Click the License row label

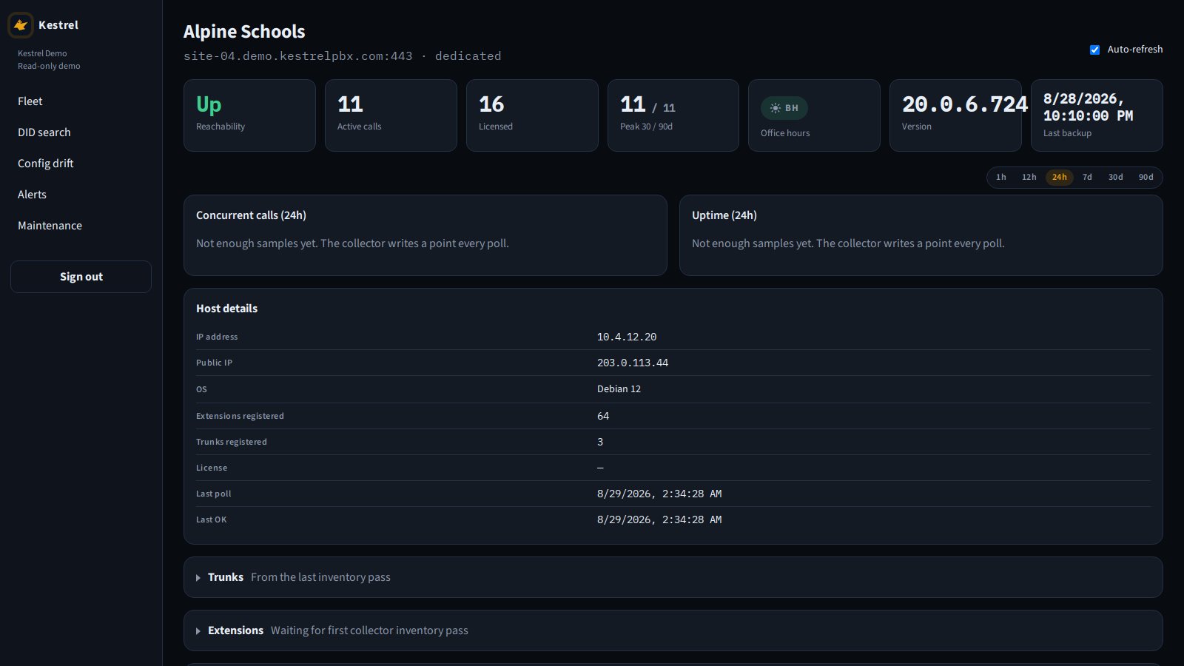pos(212,468)
